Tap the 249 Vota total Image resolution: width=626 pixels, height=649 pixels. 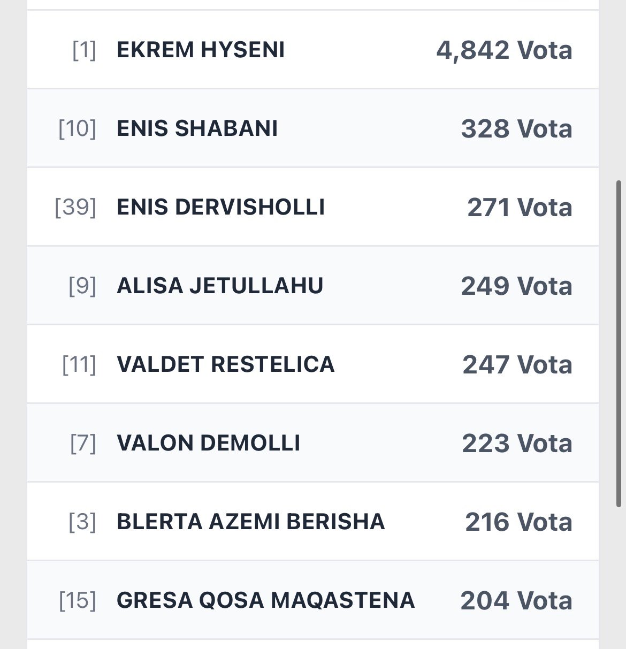[x=516, y=286]
